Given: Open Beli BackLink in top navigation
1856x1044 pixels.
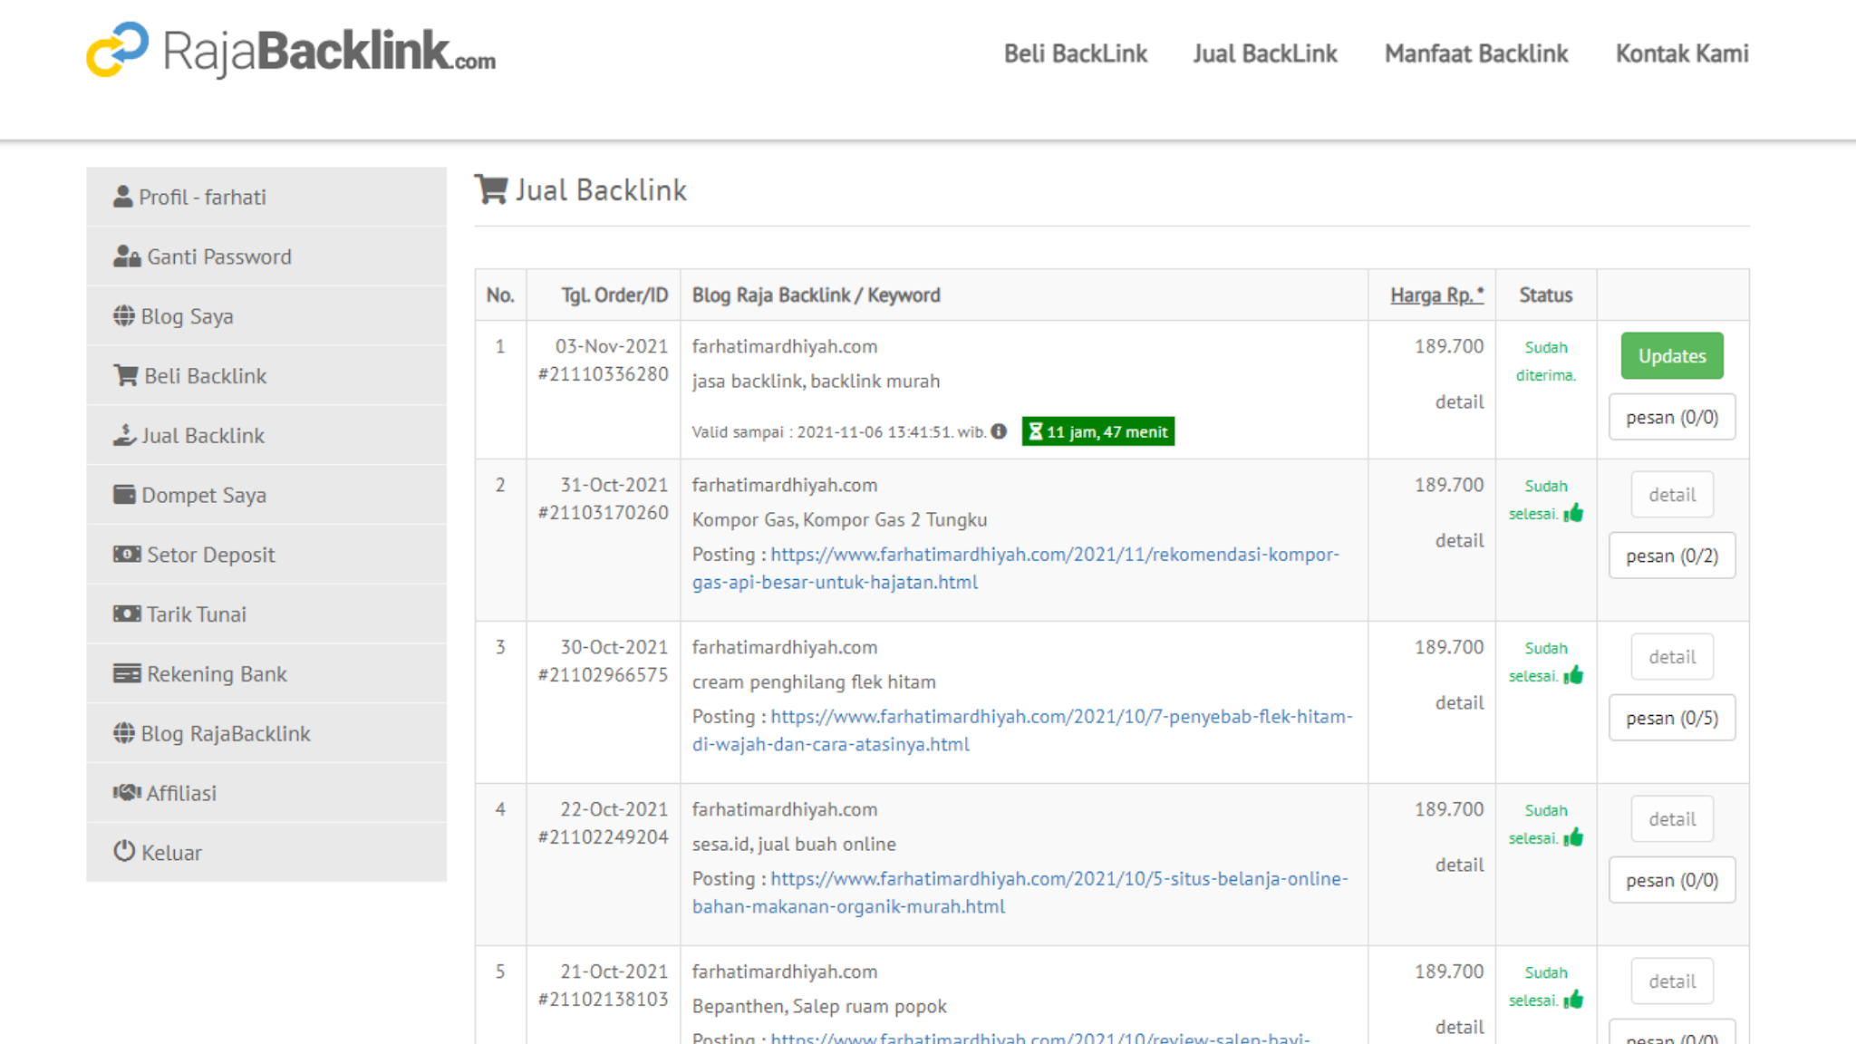Looking at the screenshot, I should (1075, 53).
